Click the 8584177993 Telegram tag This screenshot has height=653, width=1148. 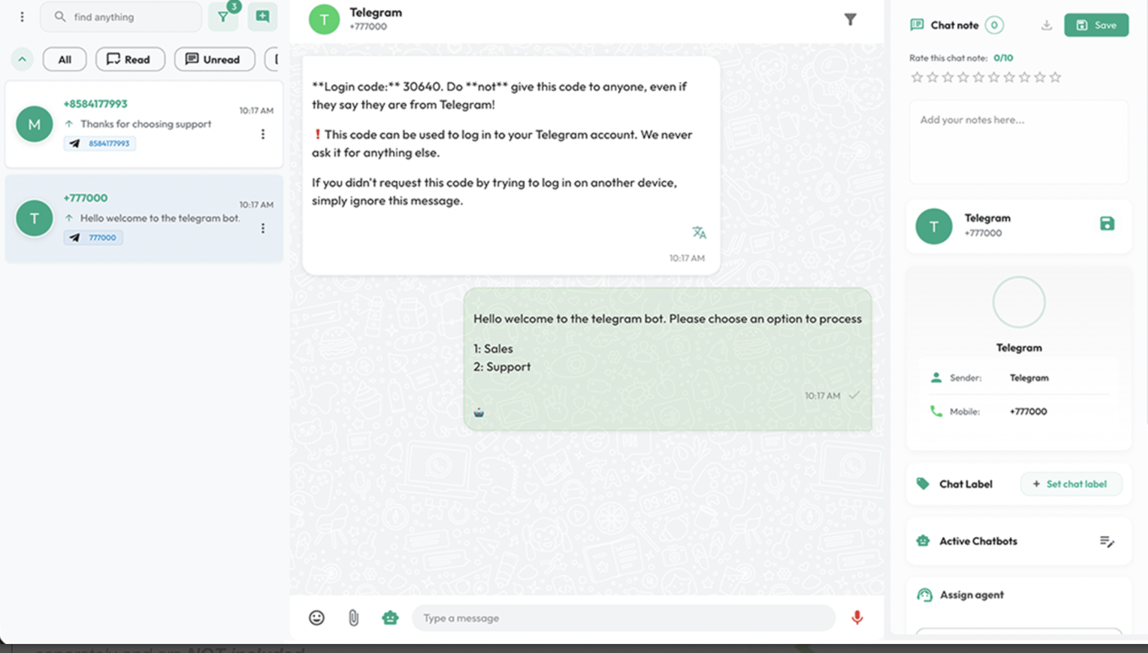point(100,143)
